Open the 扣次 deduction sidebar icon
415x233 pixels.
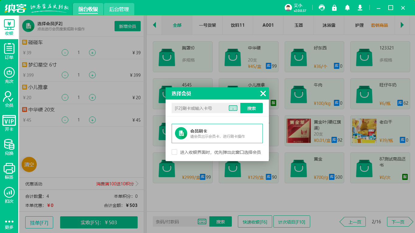tap(9, 195)
